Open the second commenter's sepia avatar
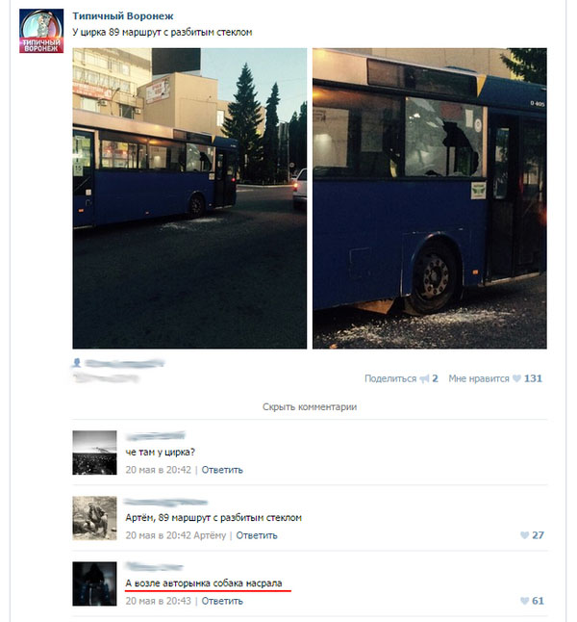Viewport: 577px width, 622px height. click(x=94, y=518)
